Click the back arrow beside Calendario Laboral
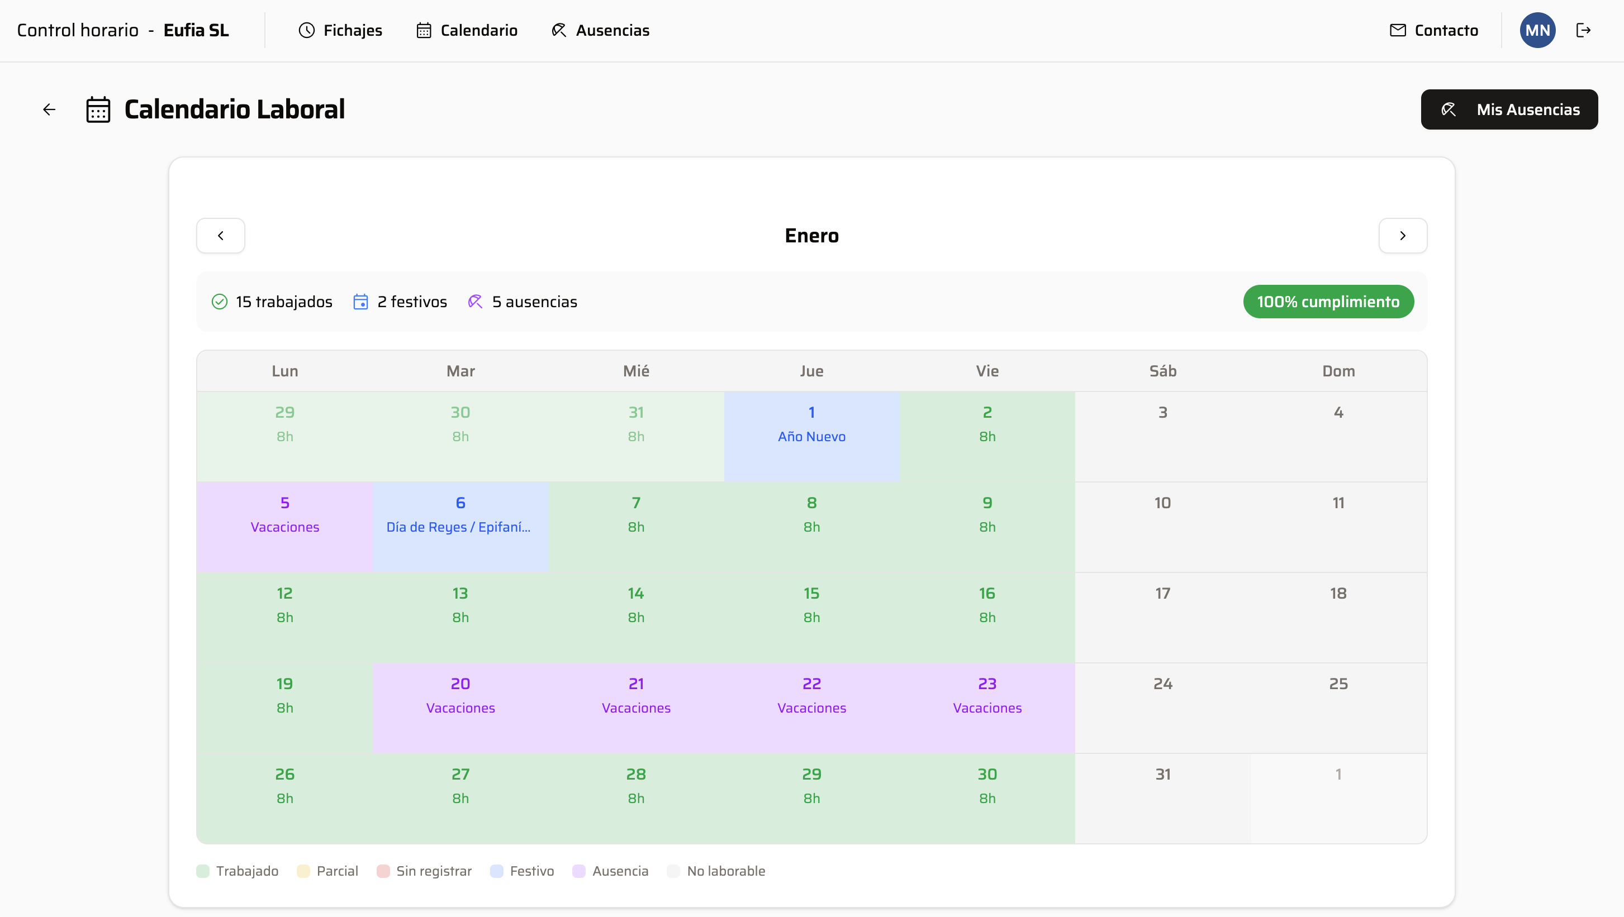 click(x=49, y=109)
